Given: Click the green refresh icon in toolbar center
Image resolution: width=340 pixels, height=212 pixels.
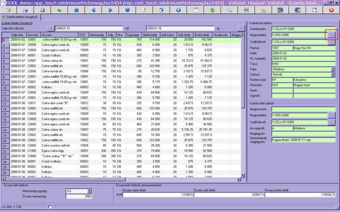Looking at the screenshot, I should 212,10.
